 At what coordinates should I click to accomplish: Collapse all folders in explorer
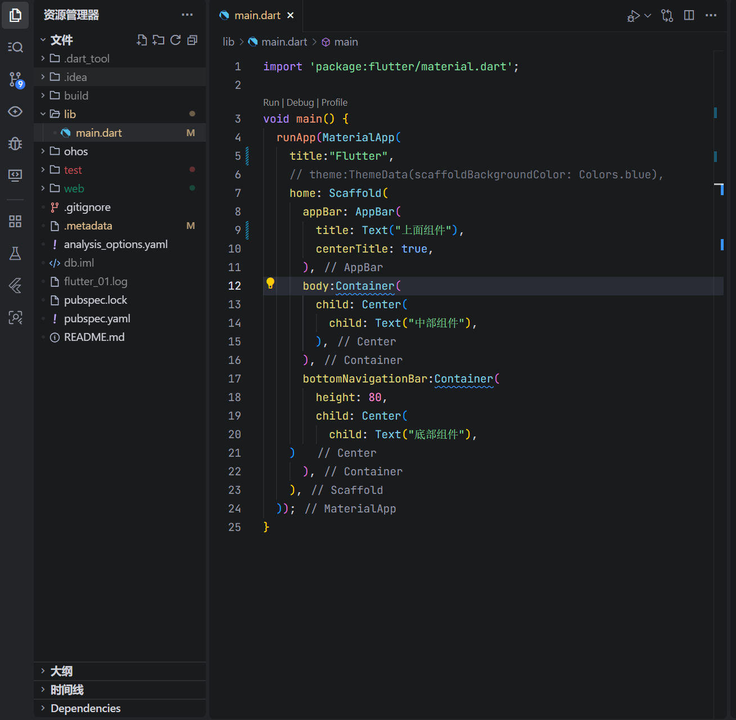pyautogui.click(x=192, y=40)
